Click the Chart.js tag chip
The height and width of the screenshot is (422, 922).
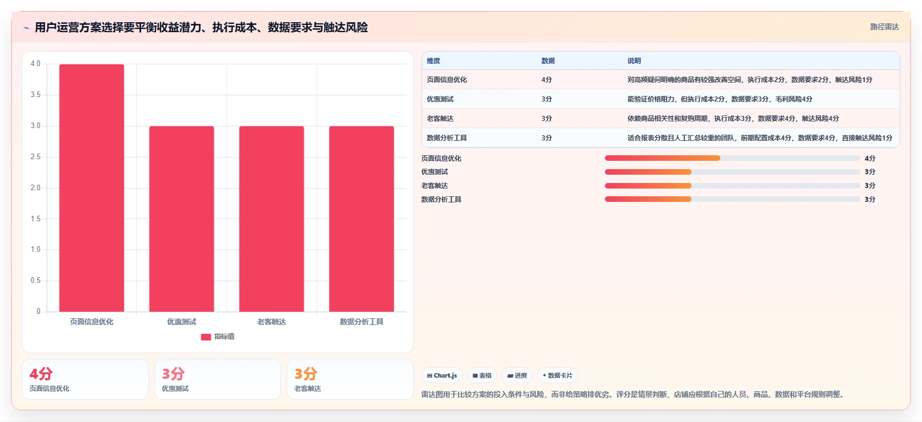(x=442, y=375)
